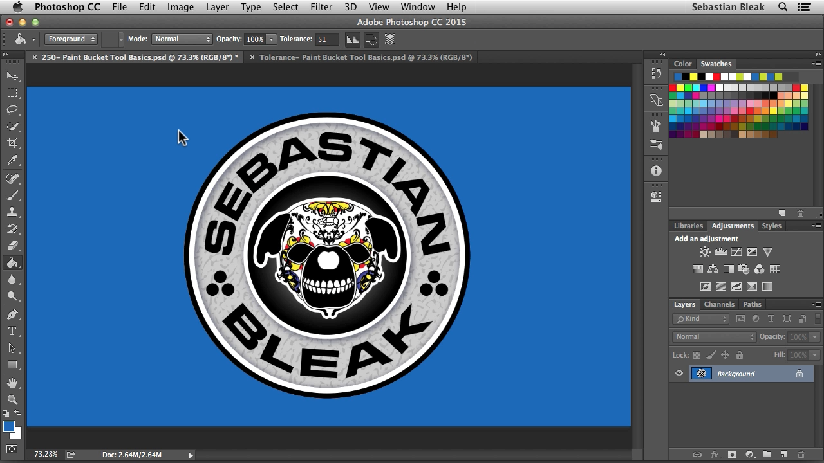Add a Threshold adjustment
The width and height of the screenshot is (824, 463).
pyautogui.click(x=736, y=287)
